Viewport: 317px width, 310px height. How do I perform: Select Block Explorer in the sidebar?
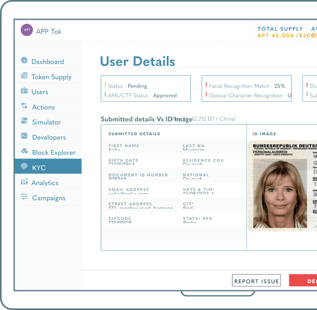pyautogui.click(x=54, y=153)
